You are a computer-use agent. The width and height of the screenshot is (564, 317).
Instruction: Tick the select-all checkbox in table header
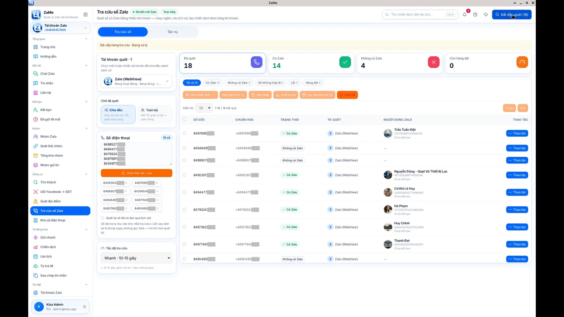(x=184, y=119)
